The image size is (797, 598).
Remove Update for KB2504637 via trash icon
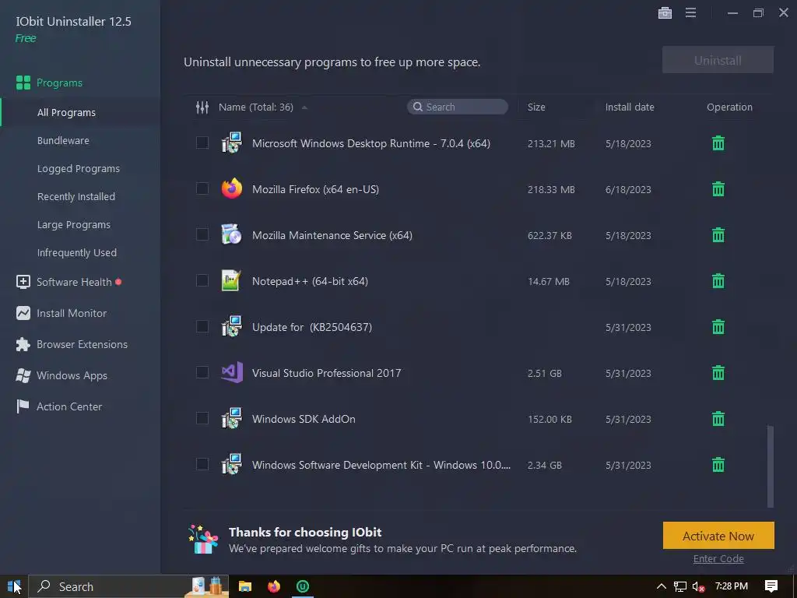click(x=718, y=326)
